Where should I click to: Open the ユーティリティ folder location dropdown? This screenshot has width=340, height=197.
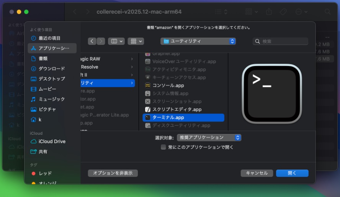tap(198, 41)
